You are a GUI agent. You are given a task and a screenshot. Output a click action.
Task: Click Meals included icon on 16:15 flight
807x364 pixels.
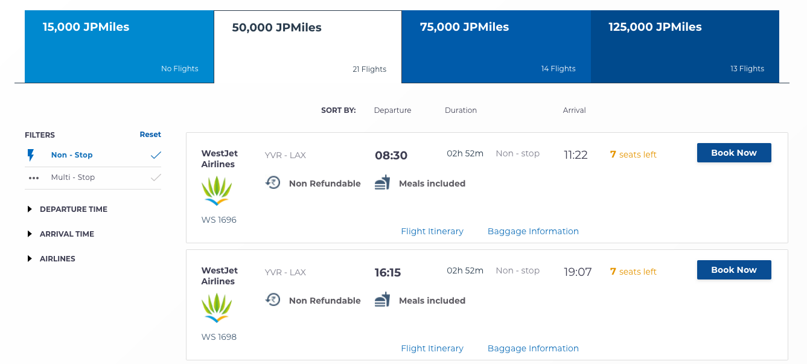pyautogui.click(x=383, y=299)
